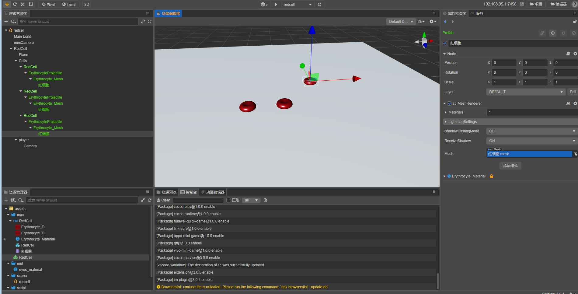The height and width of the screenshot is (294, 578).
Task: Switch to the 属性检查器 inspector tab
Action: pyautogui.click(x=454, y=13)
